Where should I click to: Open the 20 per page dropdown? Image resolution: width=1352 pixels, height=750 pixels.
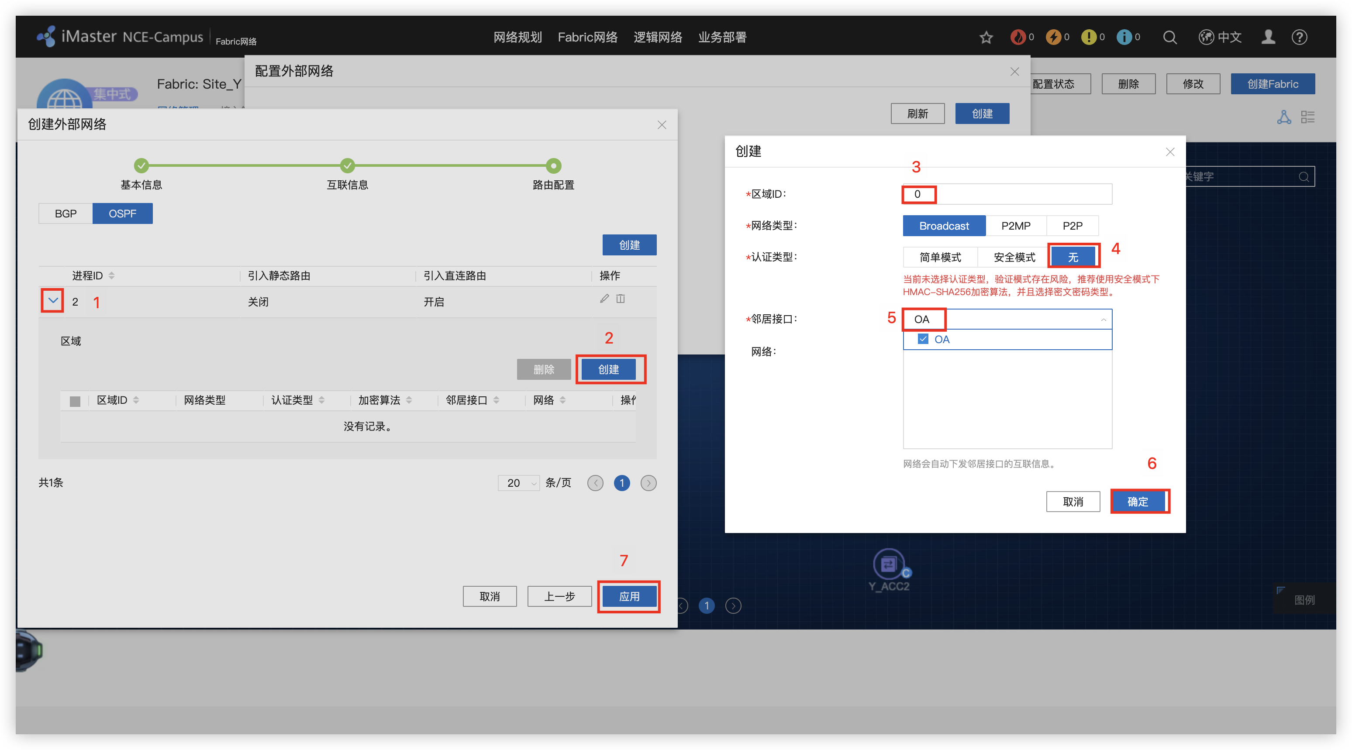click(518, 483)
